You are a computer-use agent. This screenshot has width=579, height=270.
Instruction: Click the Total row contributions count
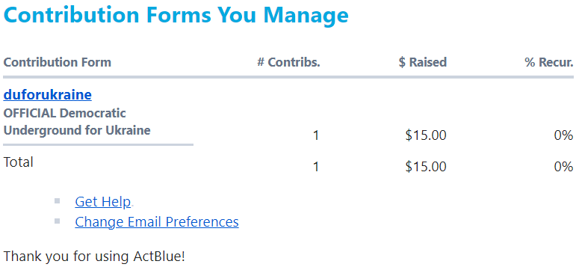point(316,167)
